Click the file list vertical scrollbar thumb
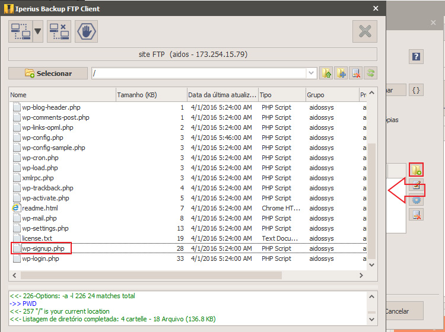Screen dimensions: 445x332 click(x=372, y=201)
